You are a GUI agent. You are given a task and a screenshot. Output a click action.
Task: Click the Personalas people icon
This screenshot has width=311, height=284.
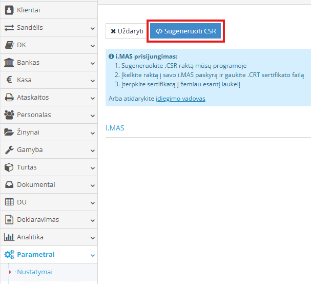(9, 115)
